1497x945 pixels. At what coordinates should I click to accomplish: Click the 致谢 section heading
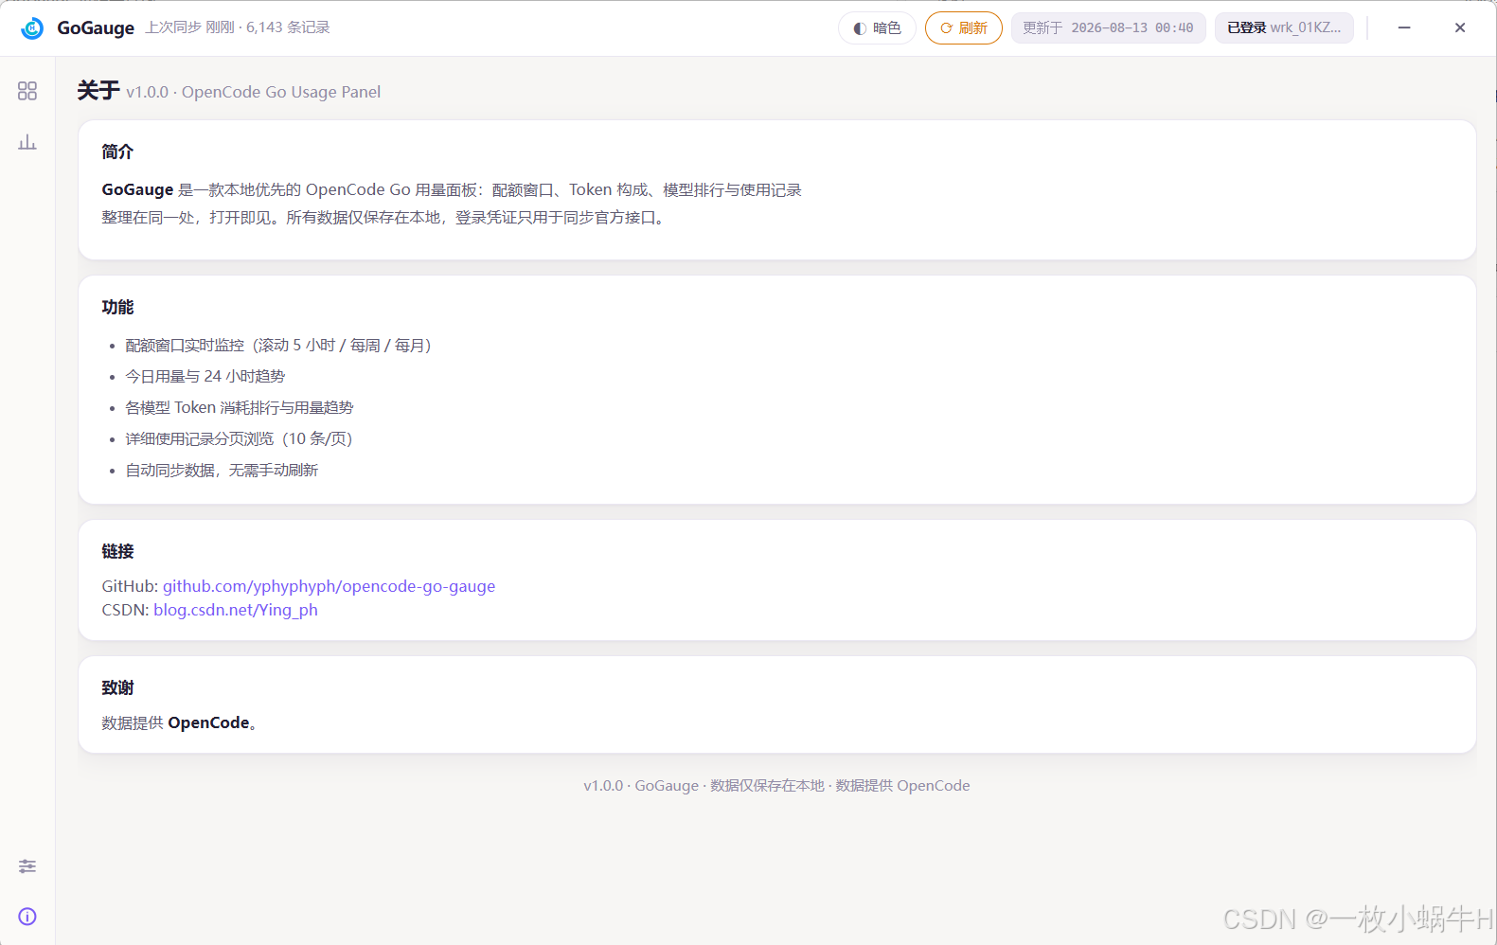tap(117, 687)
